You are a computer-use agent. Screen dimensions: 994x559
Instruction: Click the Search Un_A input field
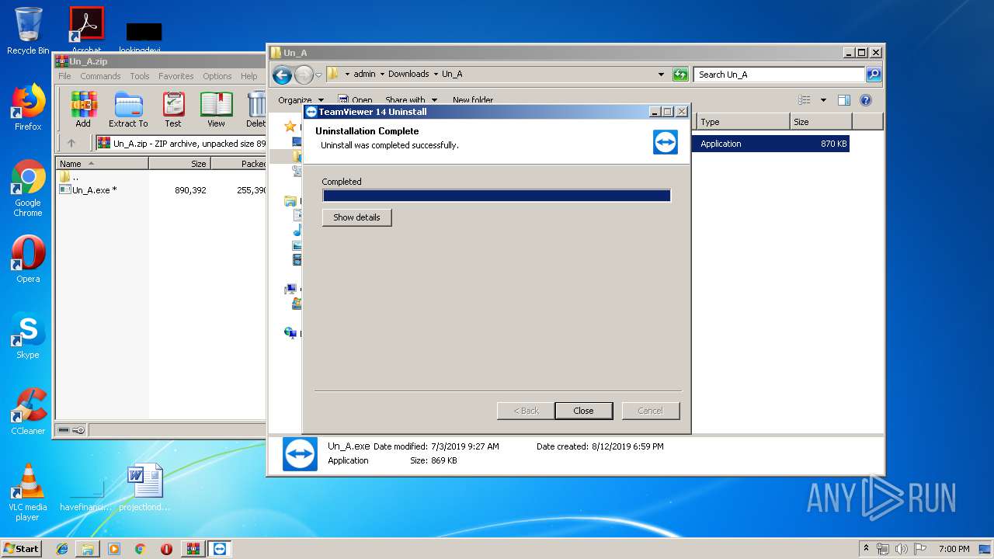tap(779, 75)
